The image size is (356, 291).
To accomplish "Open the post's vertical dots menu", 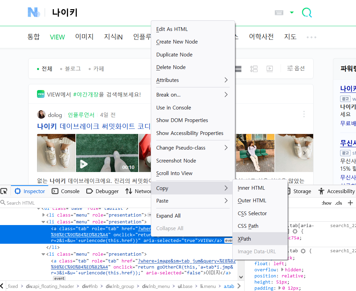I will tap(304, 114).
